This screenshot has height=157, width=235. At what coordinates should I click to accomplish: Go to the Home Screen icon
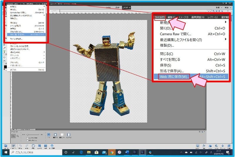pos(52,146)
